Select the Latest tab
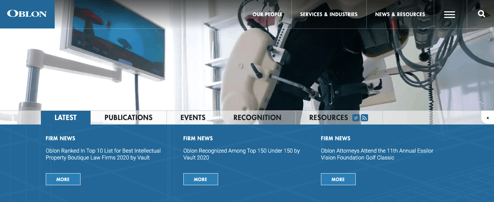Image resolution: width=494 pixels, height=202 pixels. [x=66, y=118]
